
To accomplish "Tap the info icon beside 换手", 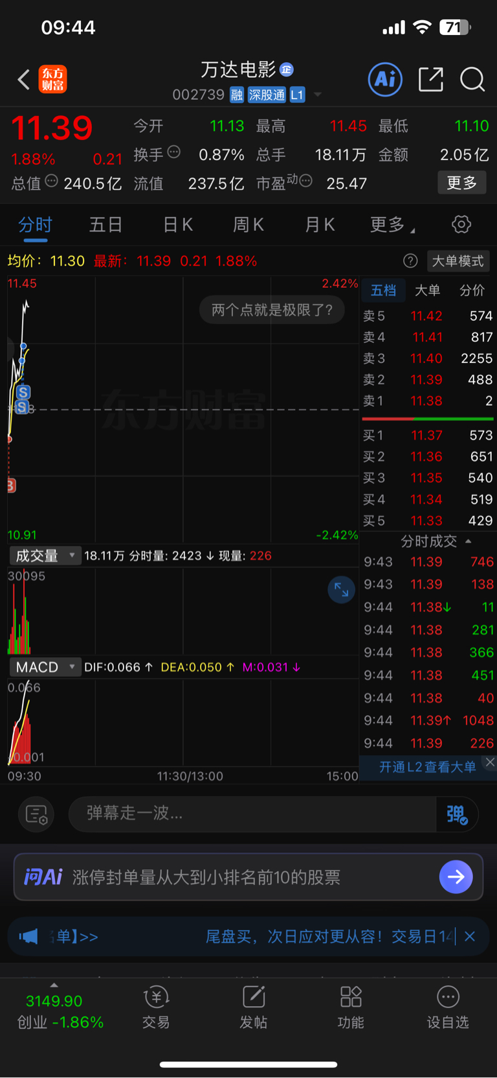I will click(x=173, y=152).
